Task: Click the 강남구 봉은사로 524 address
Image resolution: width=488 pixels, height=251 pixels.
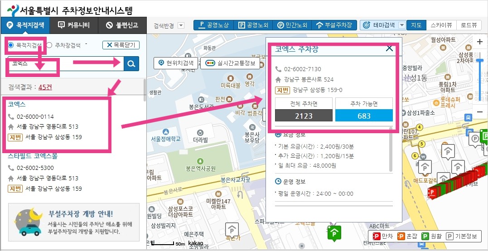Action: click(x=309, y=79)
